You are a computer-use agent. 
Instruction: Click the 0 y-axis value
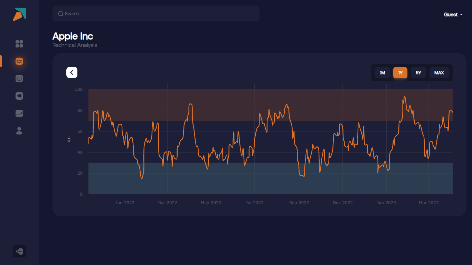82,194
